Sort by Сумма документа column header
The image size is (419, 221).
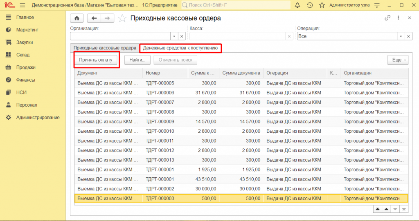(x=241, y=73)
